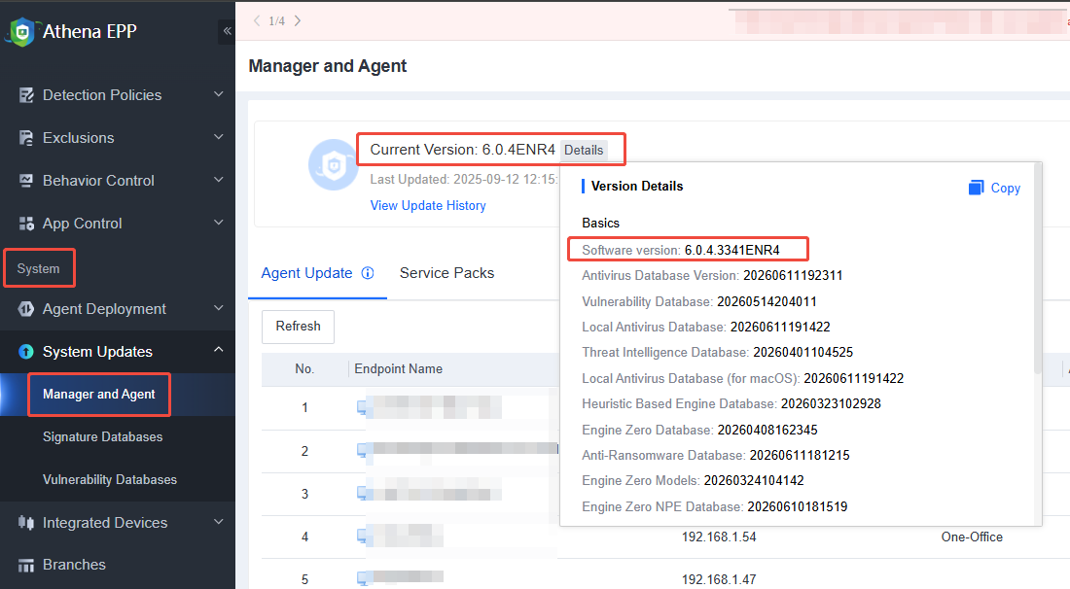Select Engine Zero NPE Database value

tap(798, 506)
